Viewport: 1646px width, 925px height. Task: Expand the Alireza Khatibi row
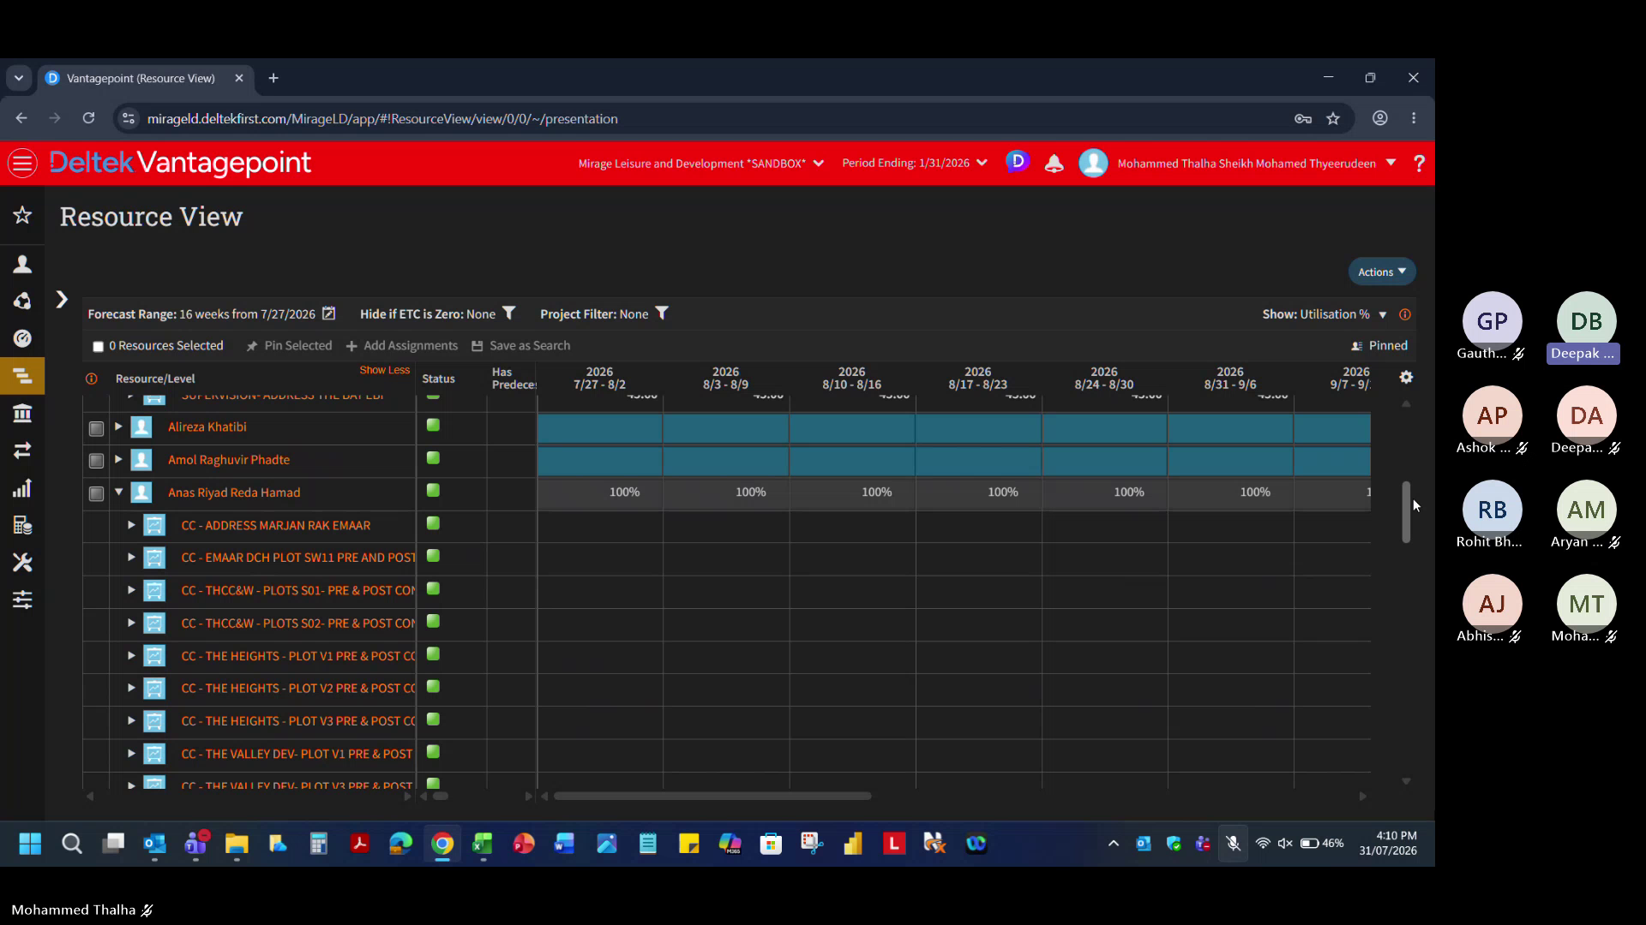118,426
